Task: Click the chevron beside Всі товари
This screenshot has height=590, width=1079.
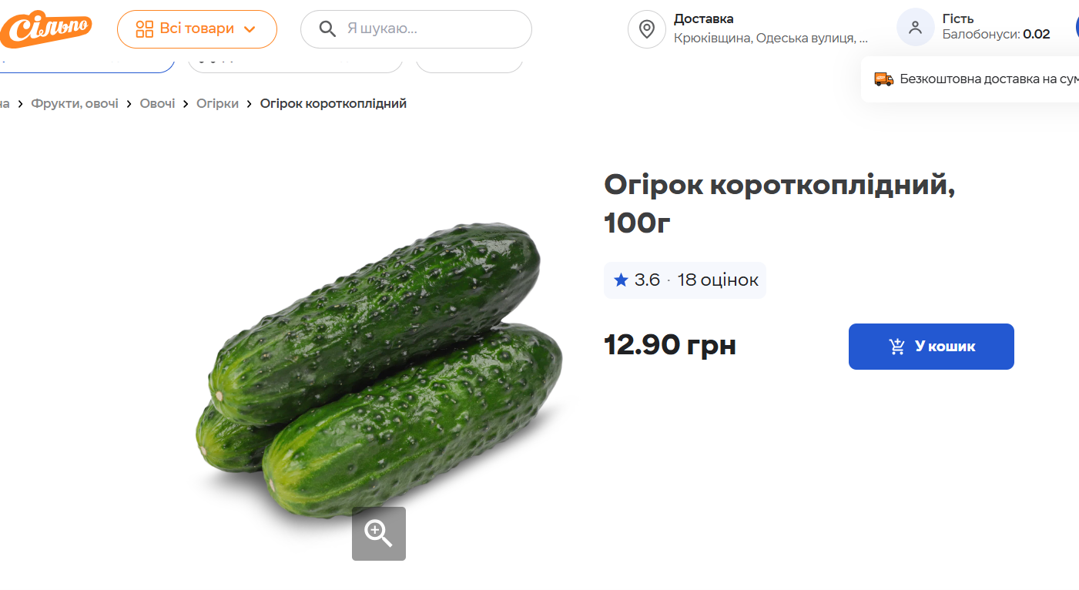Action: coord(250,28)
